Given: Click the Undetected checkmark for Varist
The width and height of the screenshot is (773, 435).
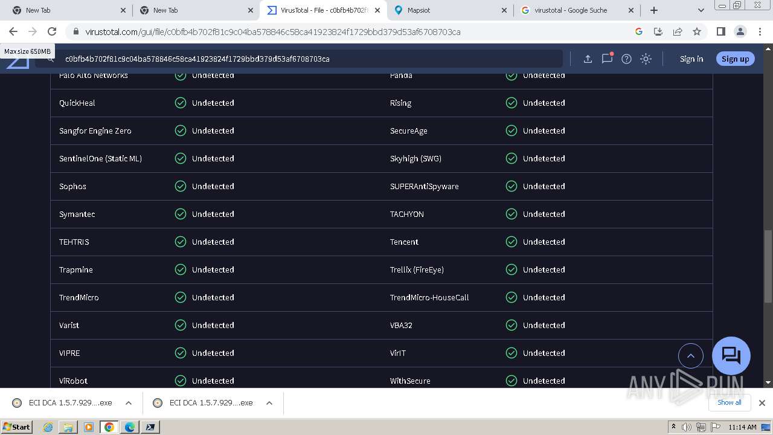Looking at the screenshot, I should click(x=181, y=325).
